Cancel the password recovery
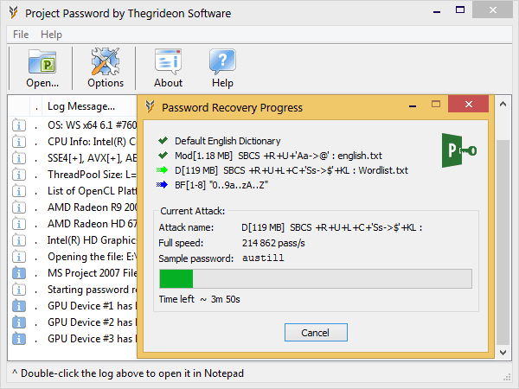 point(316,333)
